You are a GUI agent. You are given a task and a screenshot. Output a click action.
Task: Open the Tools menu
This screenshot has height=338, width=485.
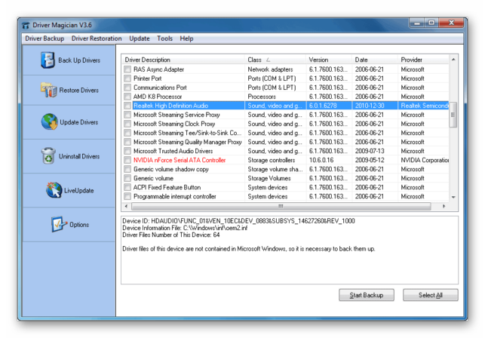pos(164,38)
